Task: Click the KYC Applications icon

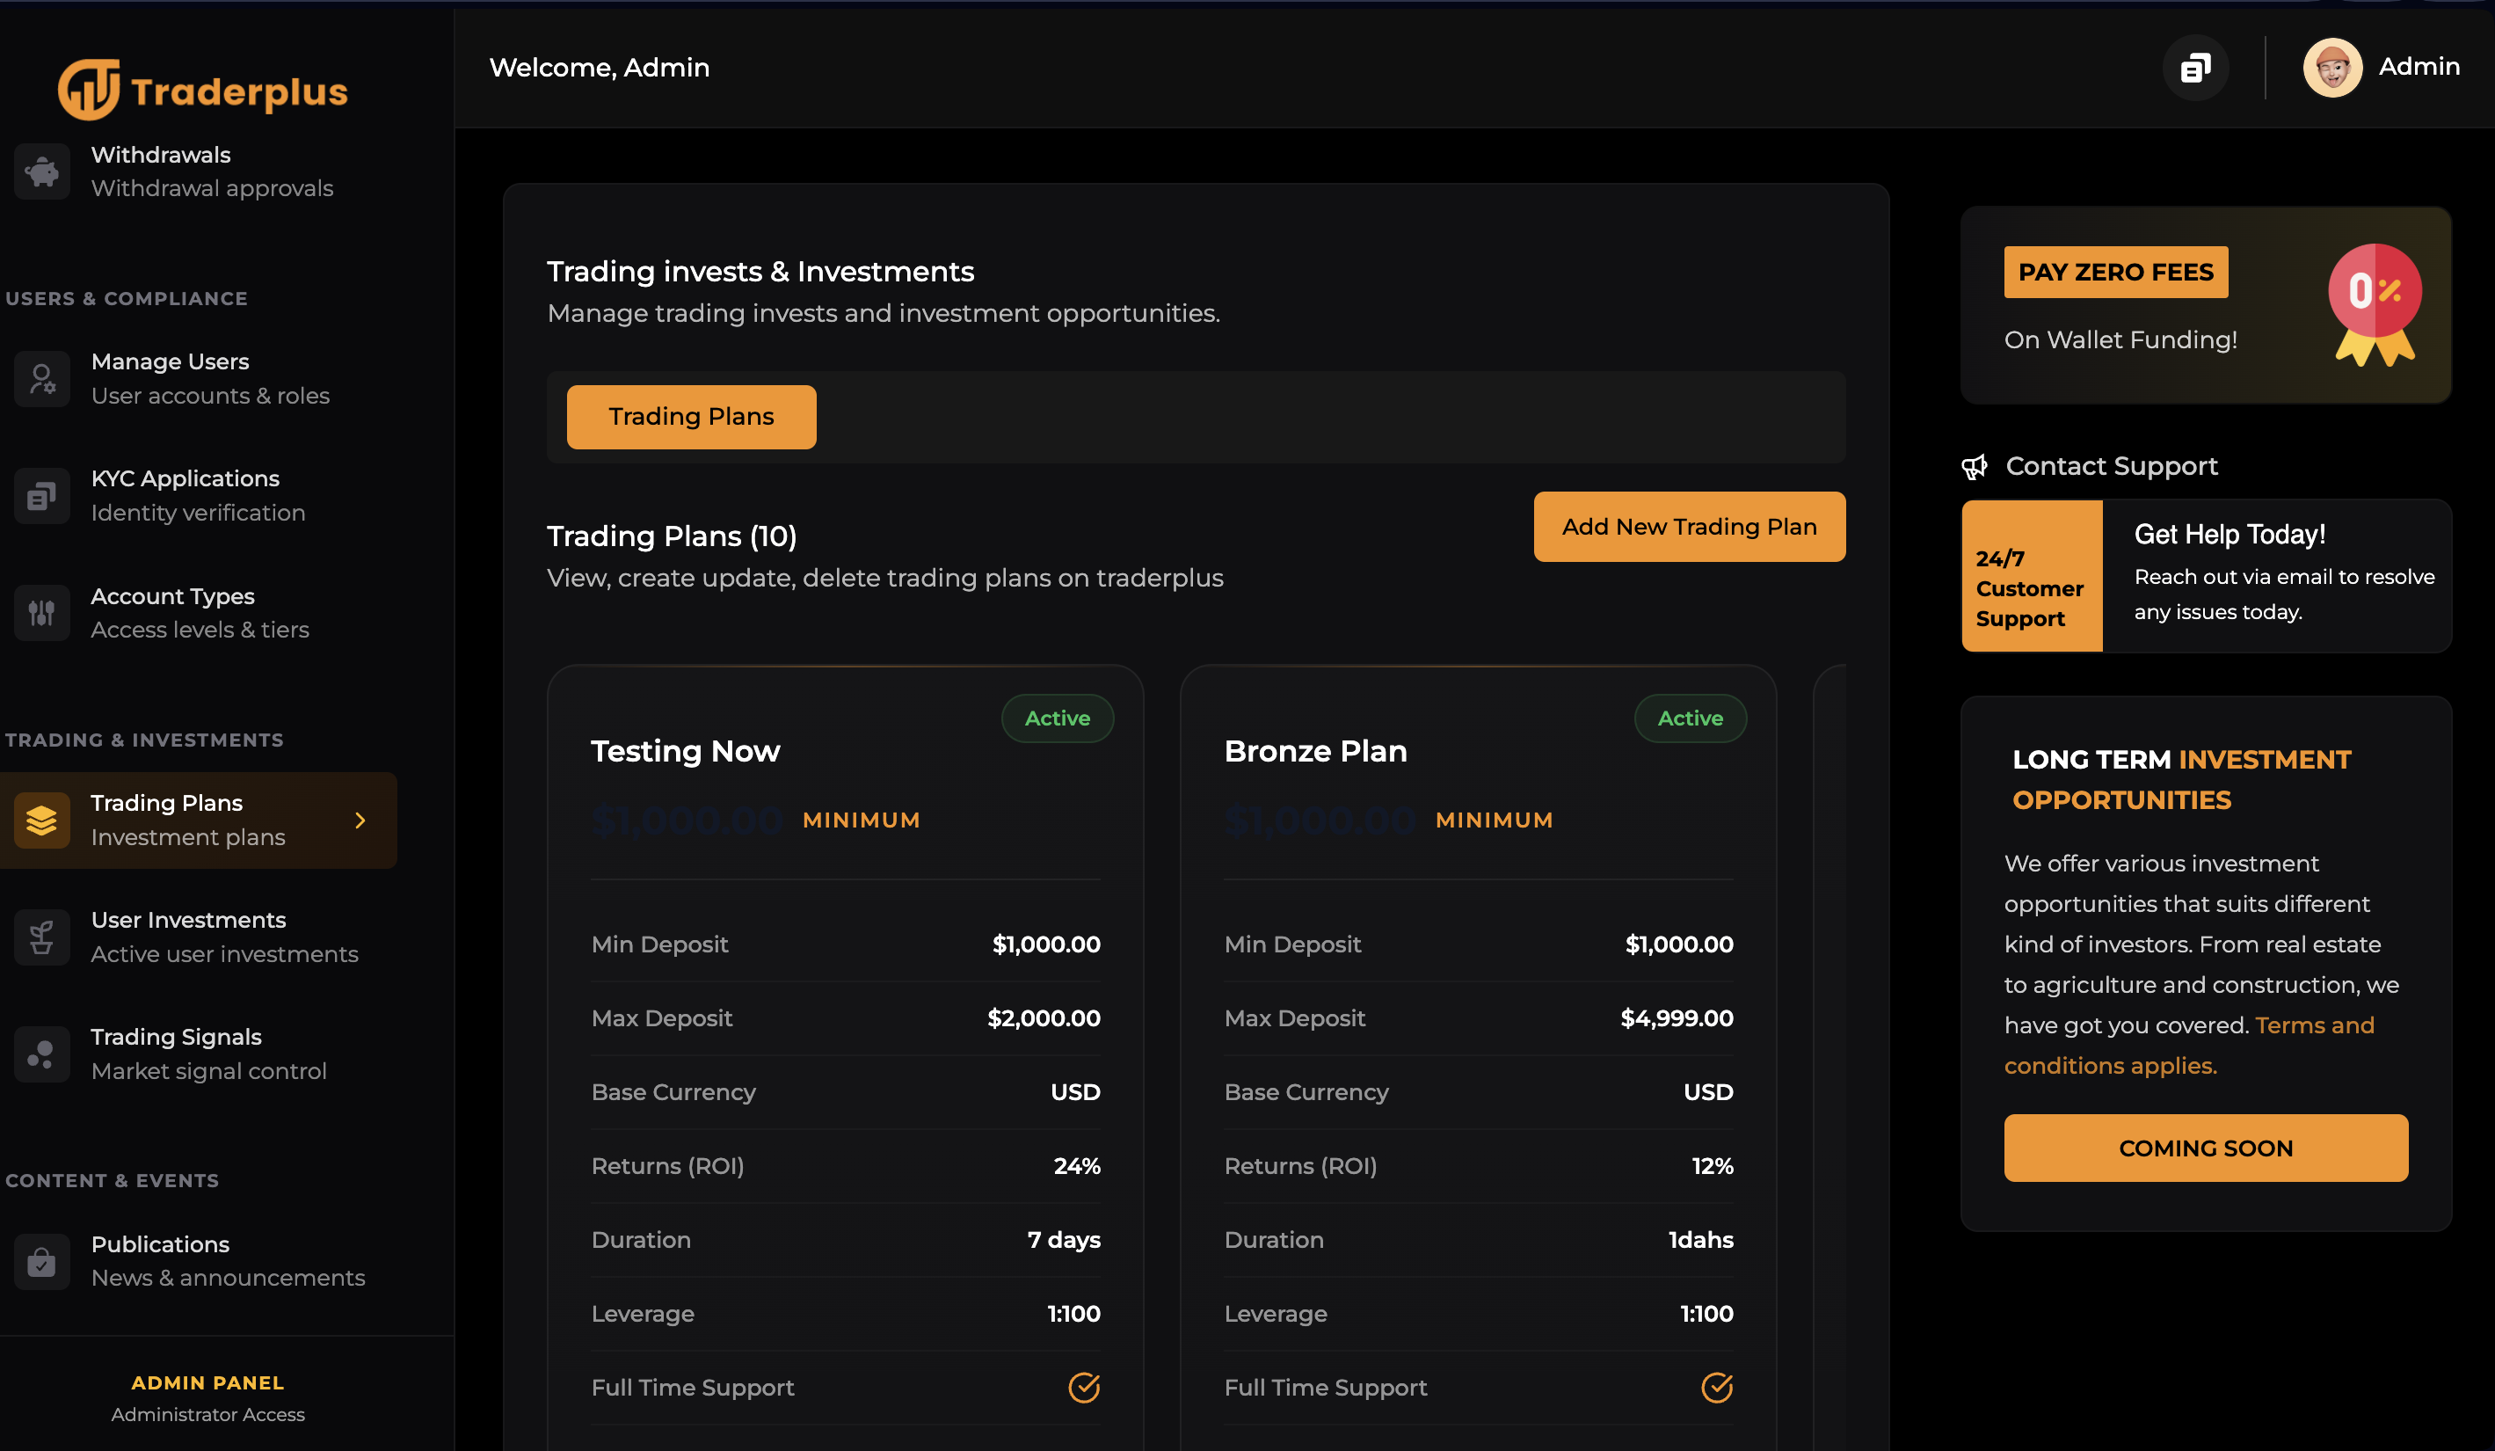Action: [x=41, y=495]
